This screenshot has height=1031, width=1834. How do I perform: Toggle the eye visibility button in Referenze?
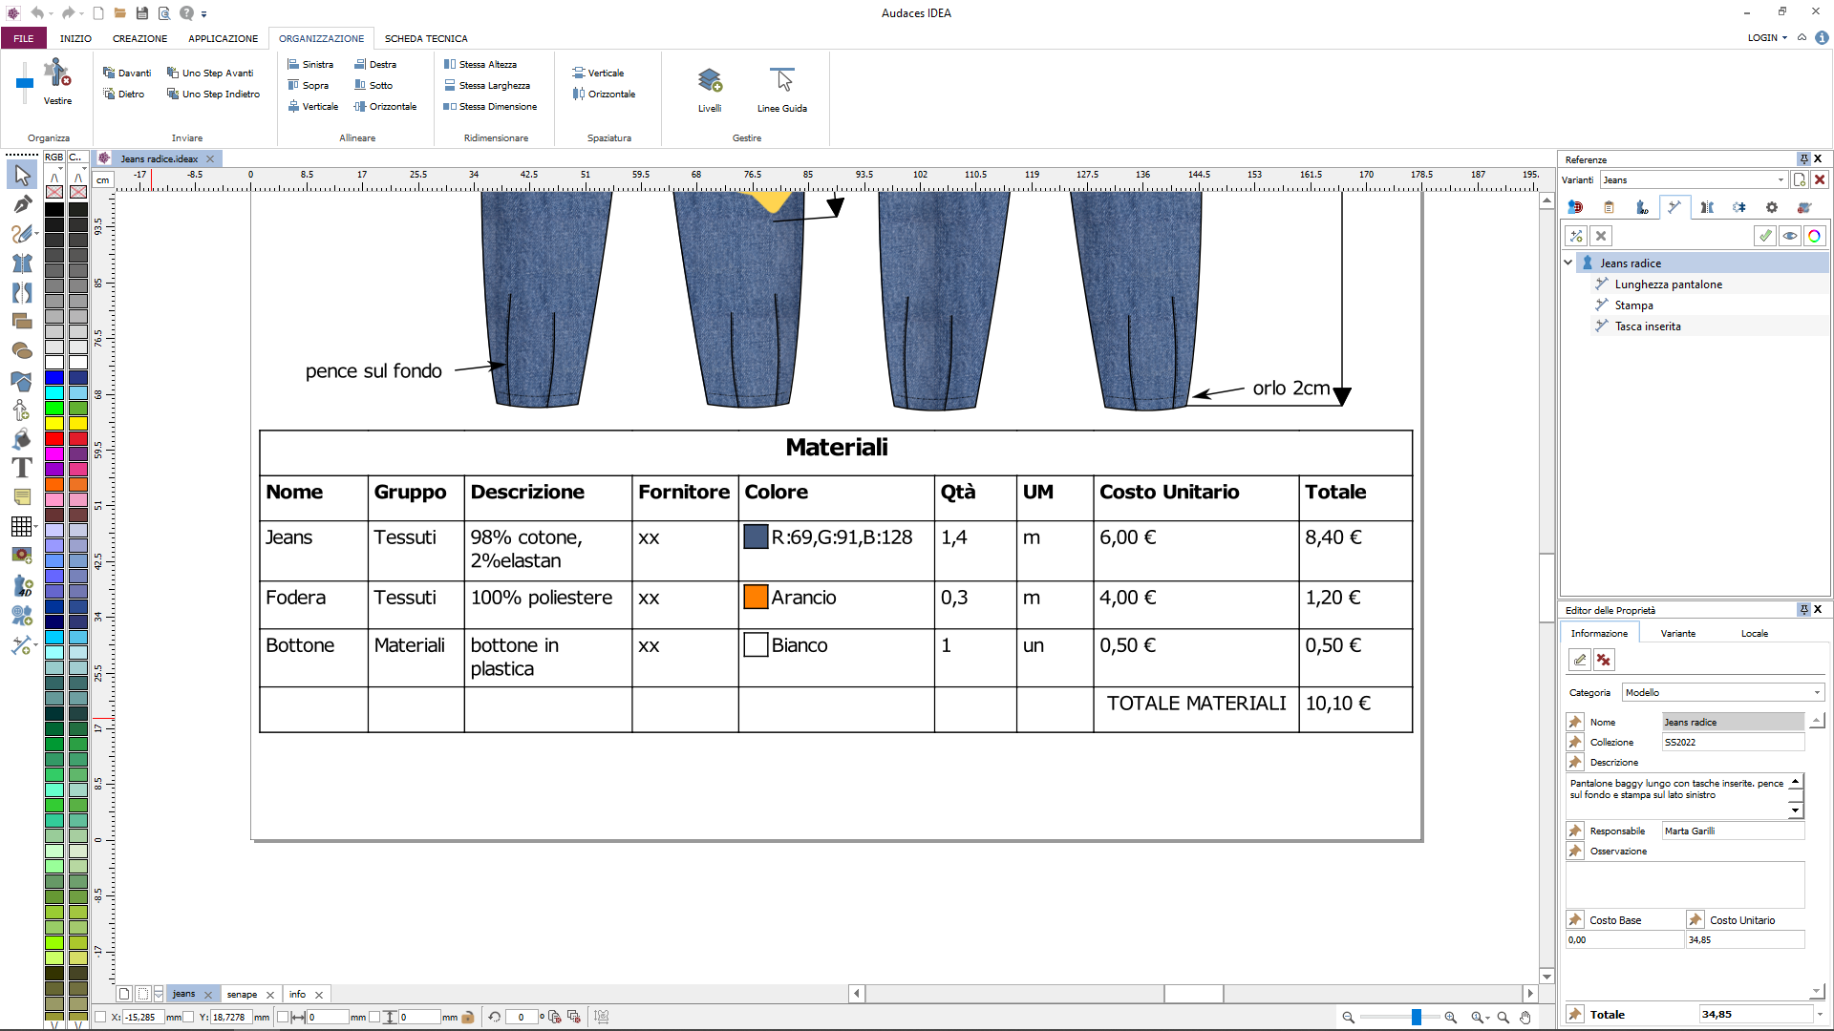1790,236
